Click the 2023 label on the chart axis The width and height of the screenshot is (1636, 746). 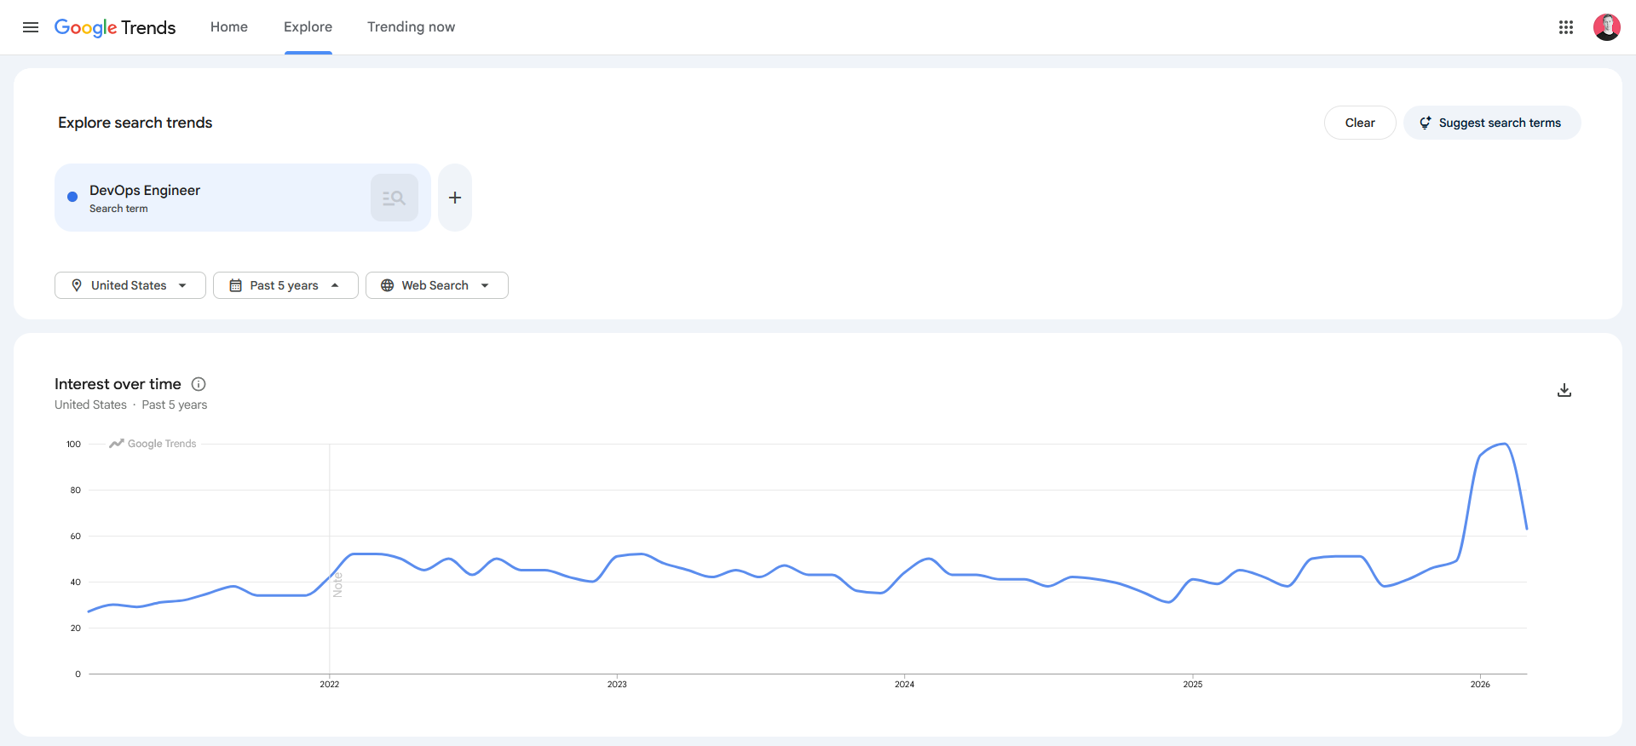[x=617, y=685]
